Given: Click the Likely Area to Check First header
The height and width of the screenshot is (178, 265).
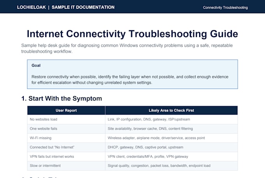Looking at the screenshot, I should [171, 111].
